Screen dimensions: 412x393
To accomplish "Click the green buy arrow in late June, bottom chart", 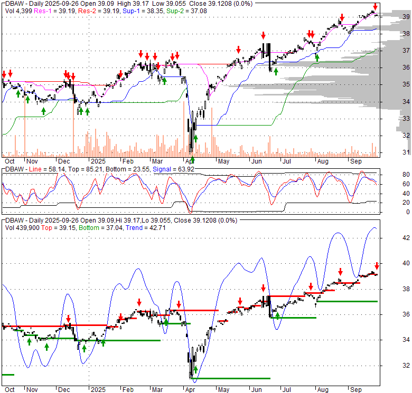I will 277,316.
